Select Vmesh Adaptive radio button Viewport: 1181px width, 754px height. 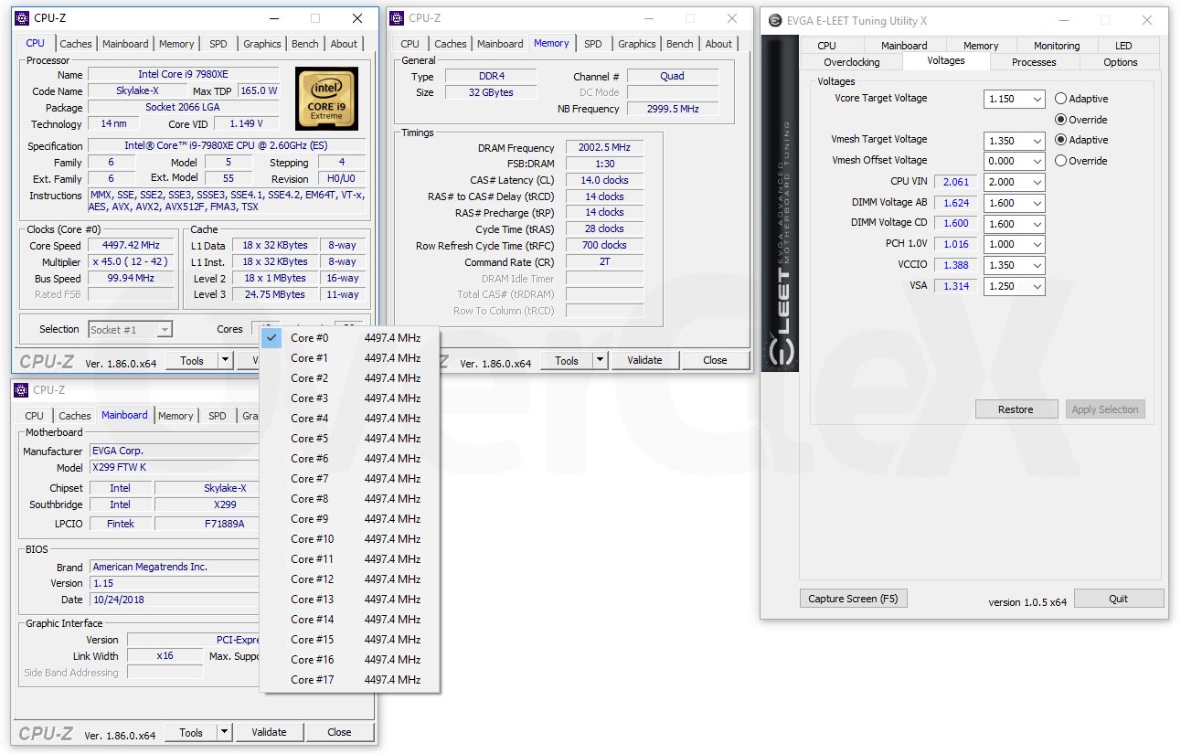pos(1061,140)
